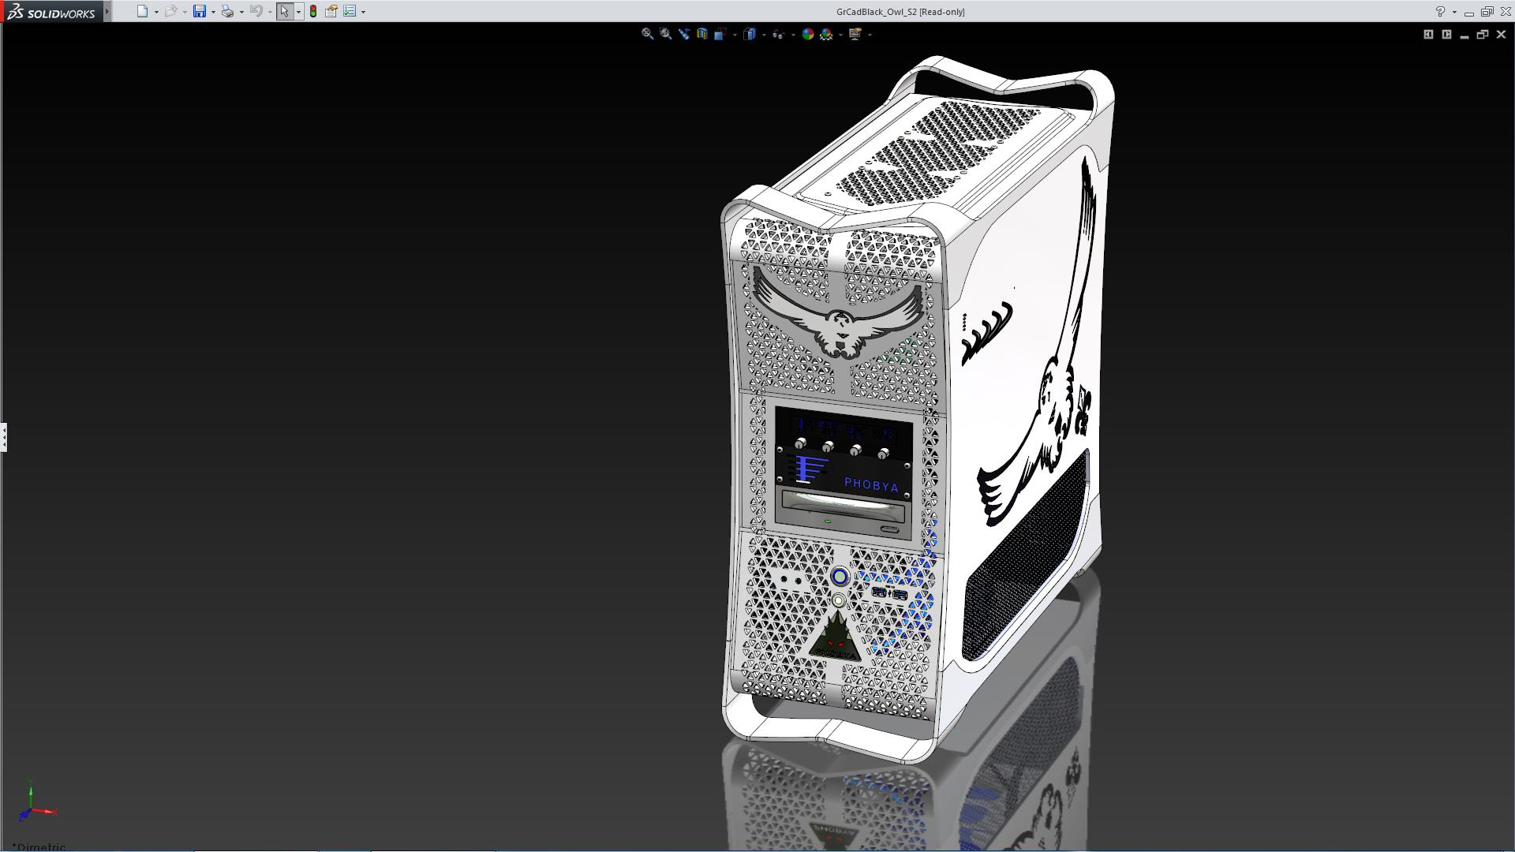Expand the Save dropdown arrow
This screenshot has height=852, width=1515.
(213, 12)
